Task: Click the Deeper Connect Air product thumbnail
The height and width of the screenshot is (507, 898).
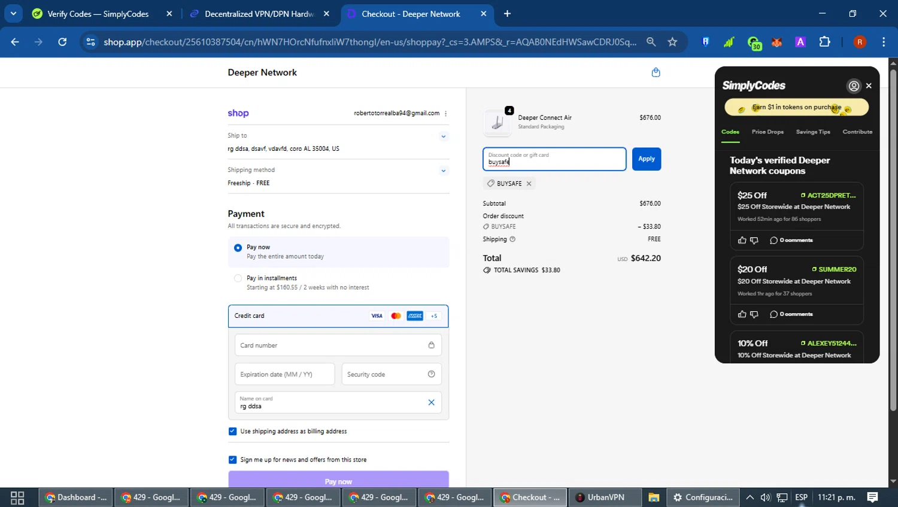Action: tap(497, 122)
